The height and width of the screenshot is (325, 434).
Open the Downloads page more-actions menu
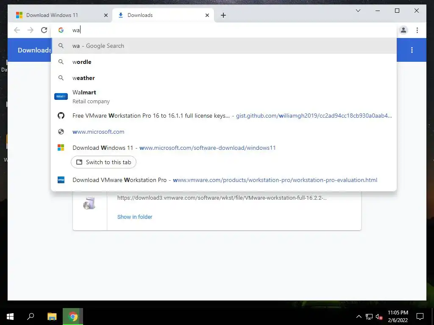click(x=412, y=50)
